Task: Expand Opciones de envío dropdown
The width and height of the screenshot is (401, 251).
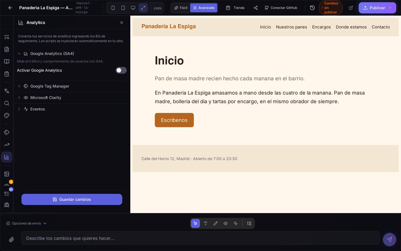Action: 26,223
